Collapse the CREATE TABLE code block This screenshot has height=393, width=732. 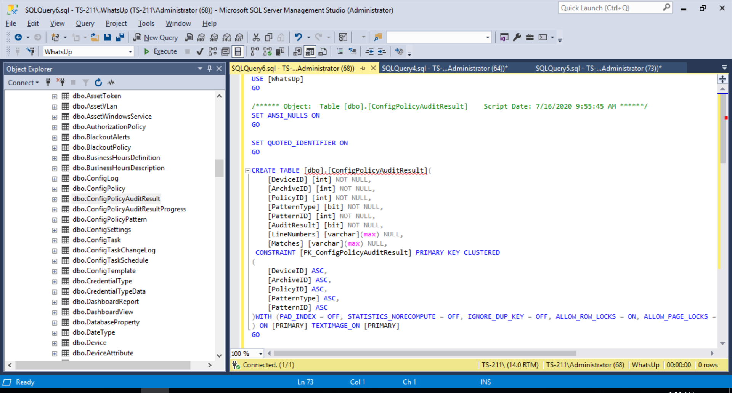pos(247,170)
